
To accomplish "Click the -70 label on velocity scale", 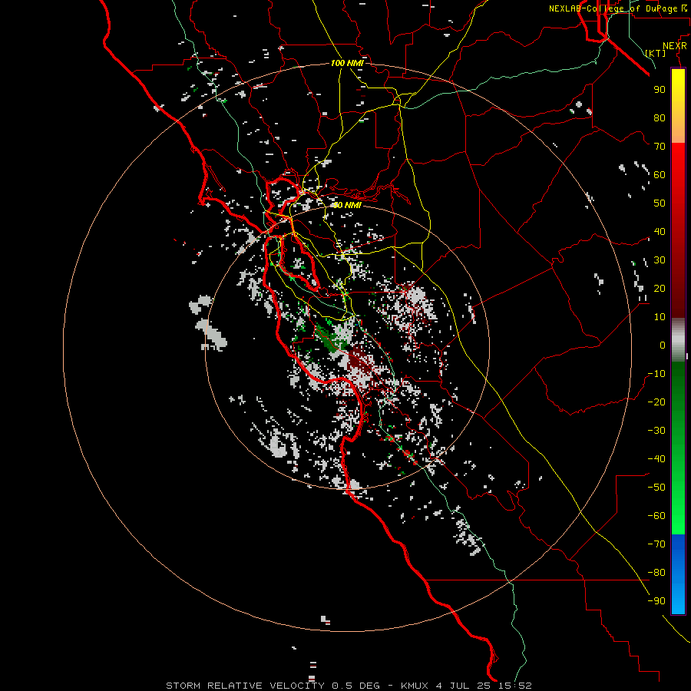I will (656, 544).
